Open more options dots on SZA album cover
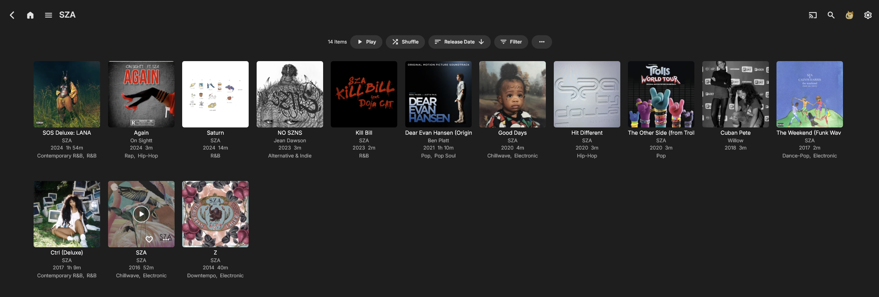 pyautogui.click(x=166, y=239)
